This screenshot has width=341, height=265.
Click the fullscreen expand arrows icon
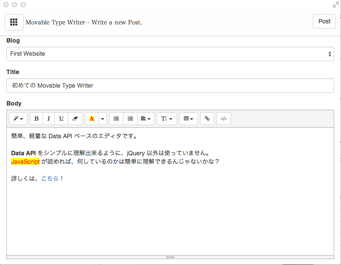click(336, 5)
